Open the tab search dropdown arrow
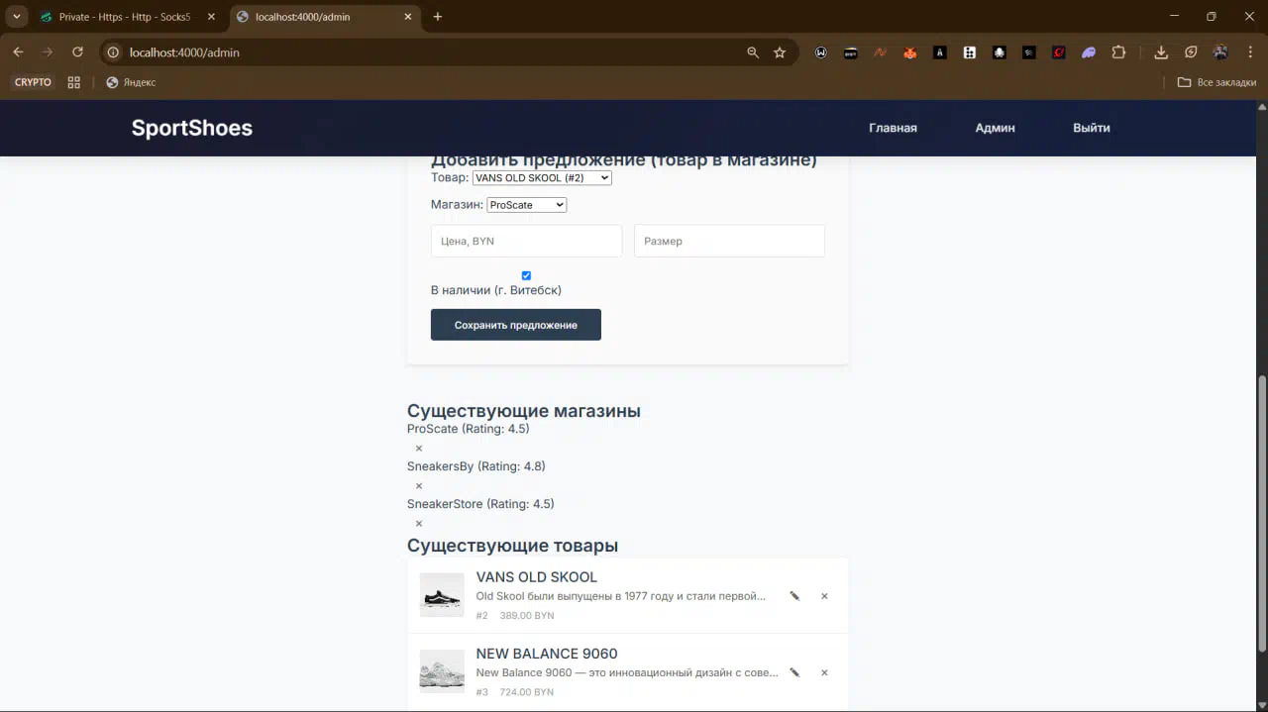The width and height of the screenshot is (1268, 712). tap(17, 17)
